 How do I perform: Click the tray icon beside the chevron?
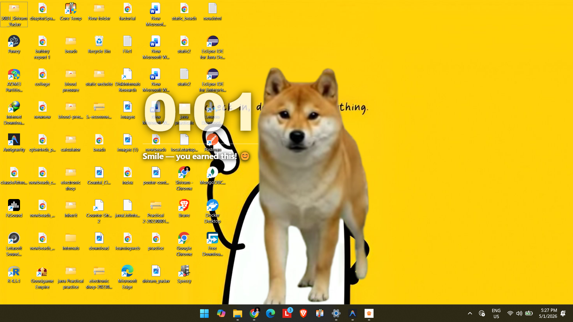pos(482,313)
